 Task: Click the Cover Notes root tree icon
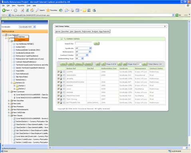tap(6, 35)
